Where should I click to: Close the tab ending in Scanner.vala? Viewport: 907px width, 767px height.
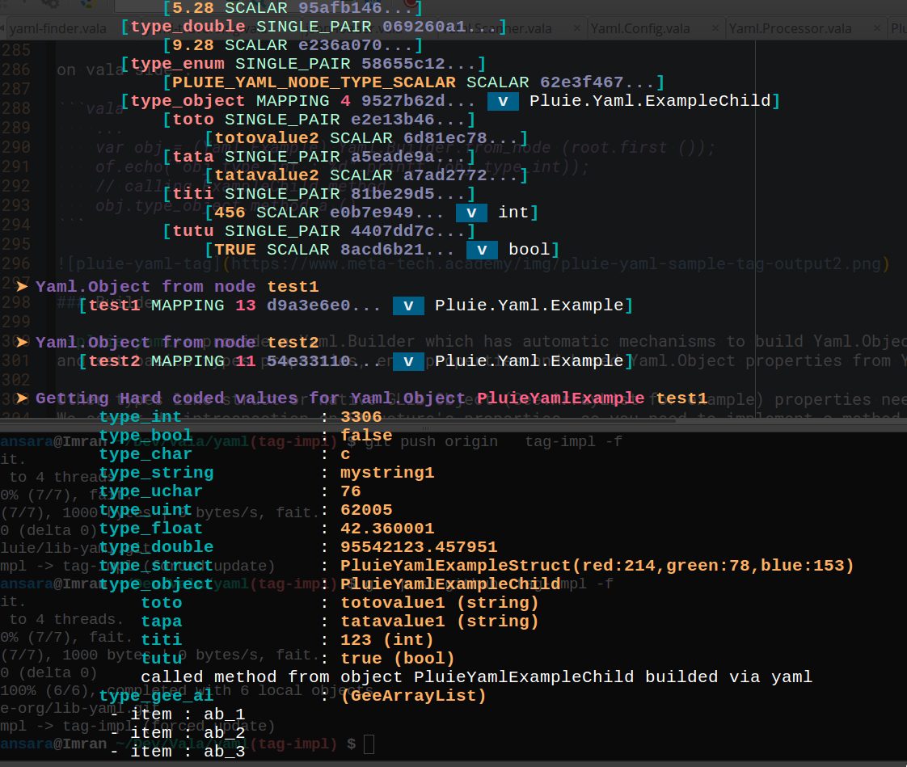click(576, 27)
